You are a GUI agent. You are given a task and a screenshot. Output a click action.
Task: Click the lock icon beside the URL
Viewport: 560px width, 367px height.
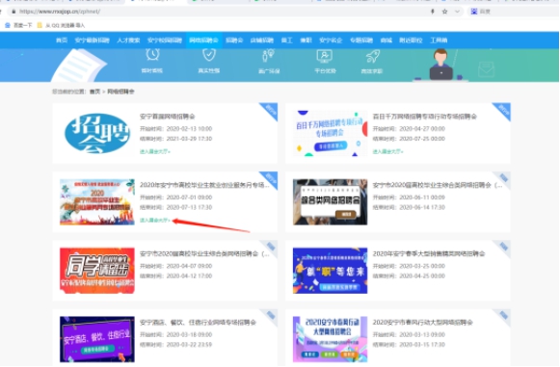(13, 12)
